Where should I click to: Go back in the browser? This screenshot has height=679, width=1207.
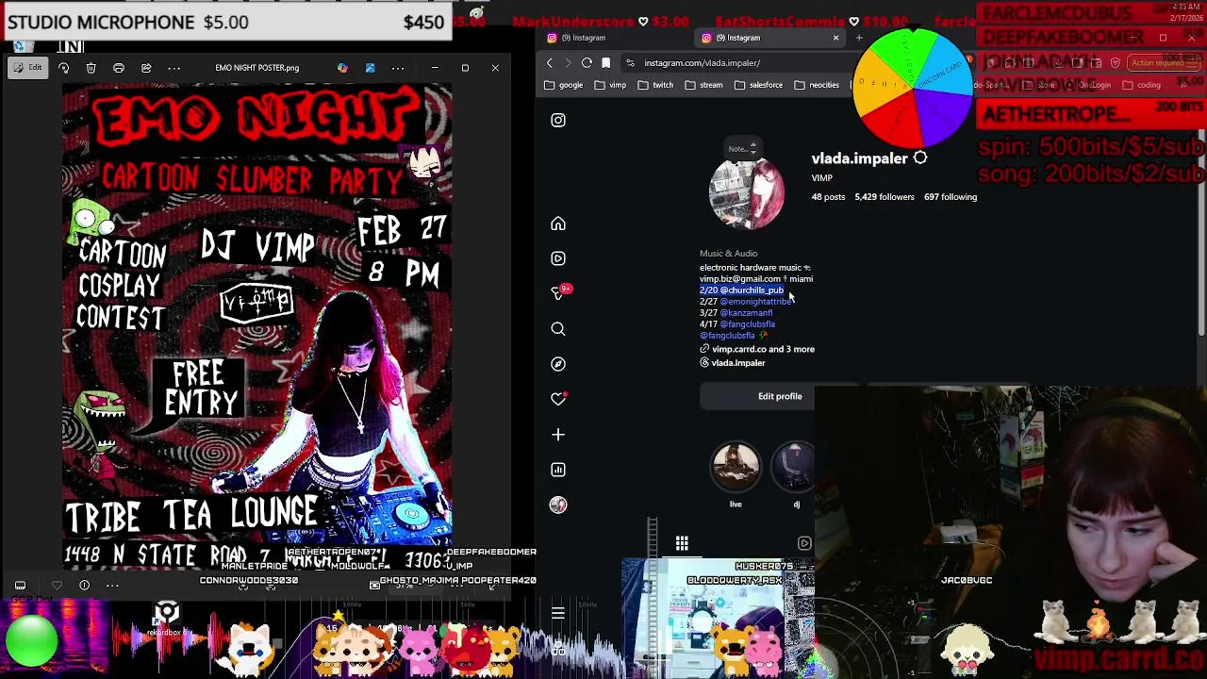[550, 63]
